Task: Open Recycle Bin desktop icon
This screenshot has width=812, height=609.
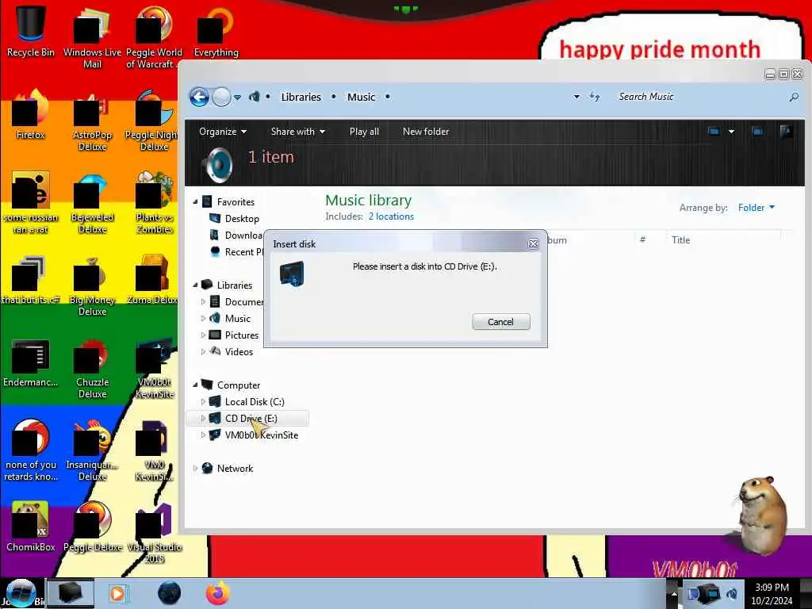Action: click(31, 30)
